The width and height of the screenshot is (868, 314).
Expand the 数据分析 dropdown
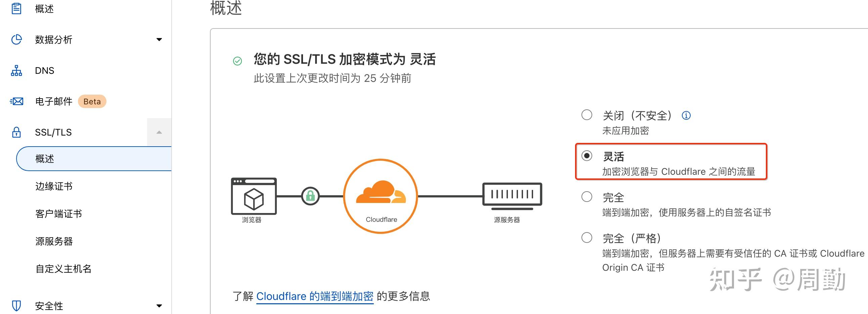tap(159, 40)
